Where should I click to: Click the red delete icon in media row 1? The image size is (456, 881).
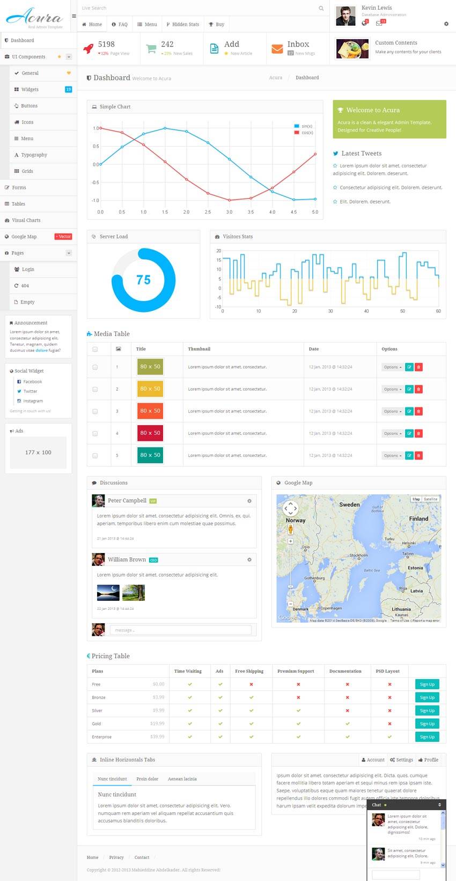click(418, 367)
